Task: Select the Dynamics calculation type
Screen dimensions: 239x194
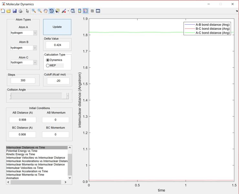Action: (x=48, y=60)
